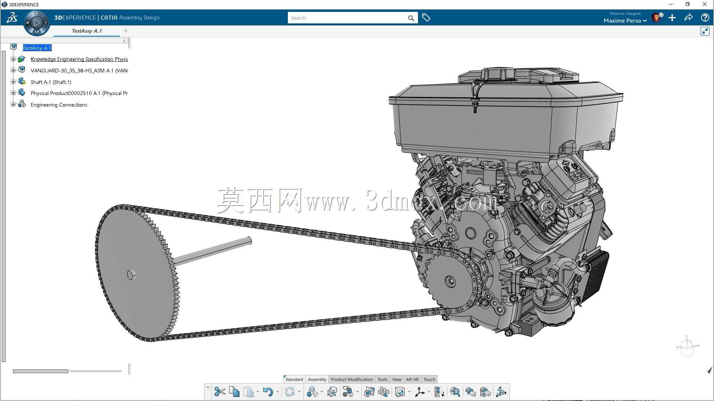The height and width of the screenshot is (401, 714).
Task: Open the Undo history dropdown arrow
Action: pyautogui.click(x=277, y=392)
